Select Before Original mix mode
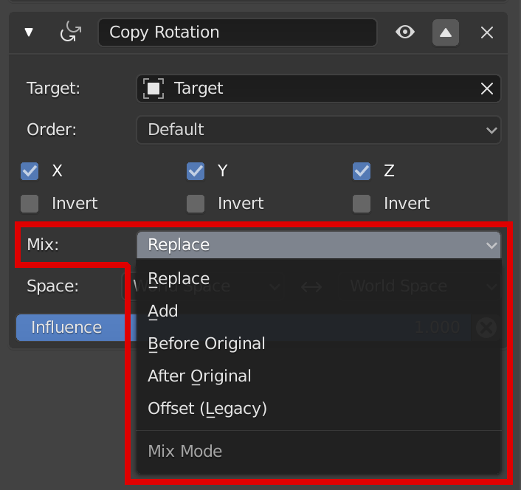 pos(319,343)
